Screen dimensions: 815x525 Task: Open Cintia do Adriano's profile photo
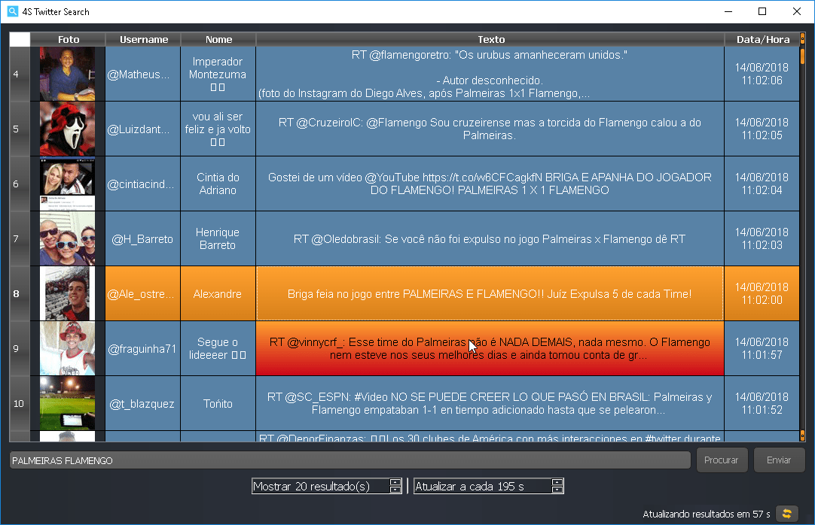coord(68,184)
